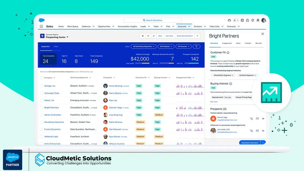Expand the All Products filter

pyautogui.click(x=166, y=47)
